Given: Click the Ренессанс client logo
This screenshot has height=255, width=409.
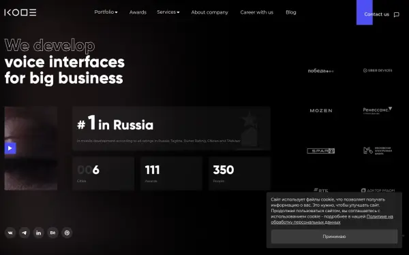Looking at the screenshot, I should coord(378,110).
